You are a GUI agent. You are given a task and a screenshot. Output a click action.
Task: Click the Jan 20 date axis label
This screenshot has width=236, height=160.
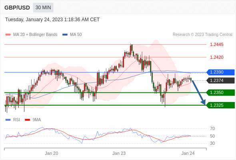coord(52,153)
